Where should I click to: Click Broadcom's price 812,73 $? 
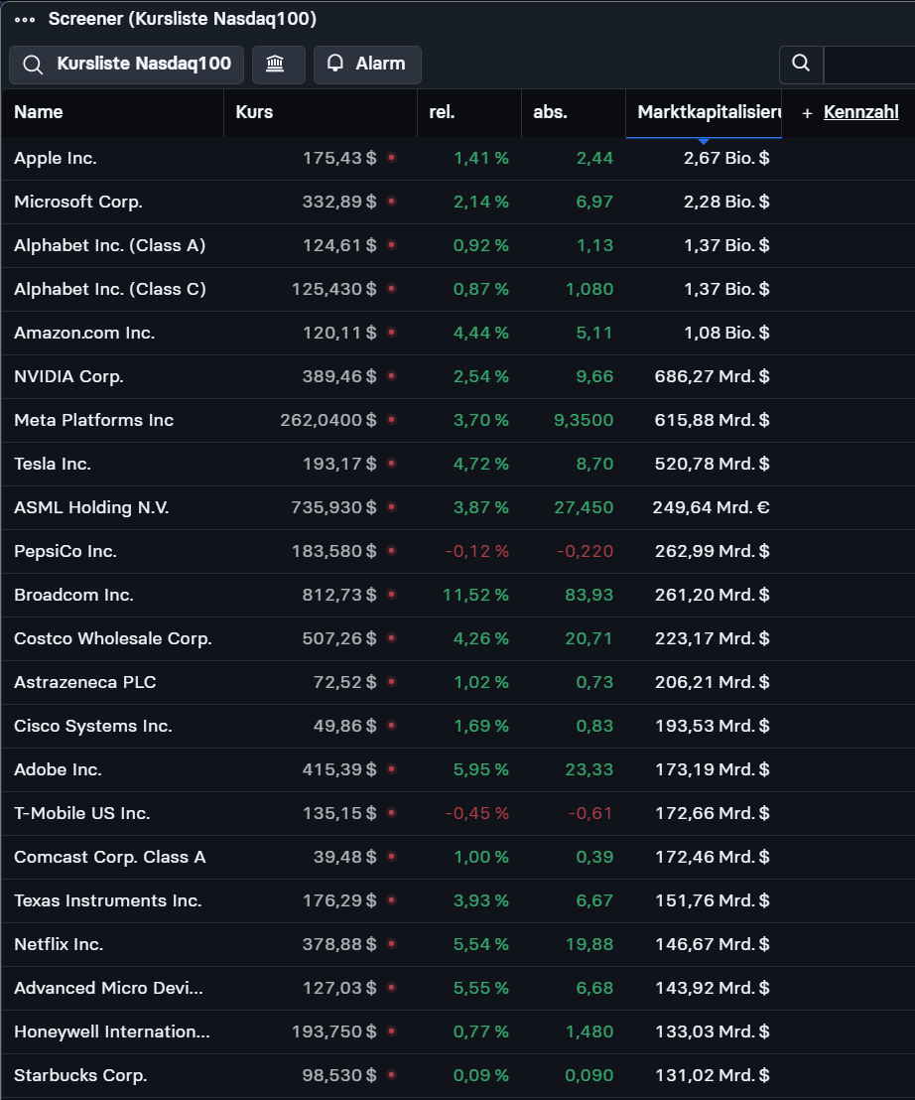[x=339, y=595]
